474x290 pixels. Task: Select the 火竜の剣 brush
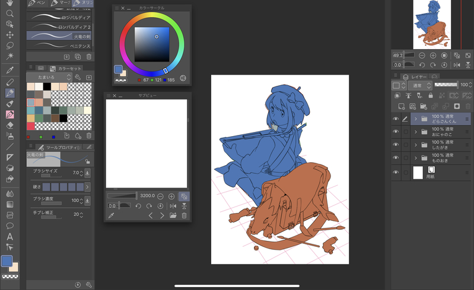[x=59, y=36]
